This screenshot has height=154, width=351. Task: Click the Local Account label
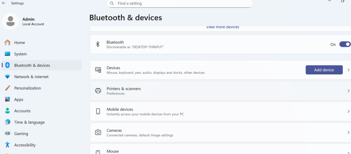(x=33, y=24)
